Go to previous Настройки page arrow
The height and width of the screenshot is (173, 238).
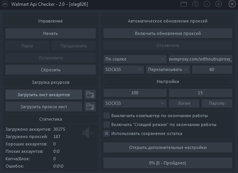tap(106, 81)
